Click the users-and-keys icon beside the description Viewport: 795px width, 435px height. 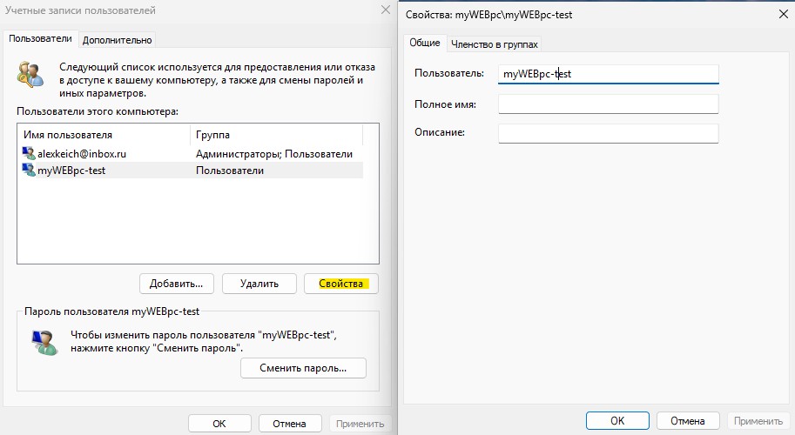pos(31,75)
